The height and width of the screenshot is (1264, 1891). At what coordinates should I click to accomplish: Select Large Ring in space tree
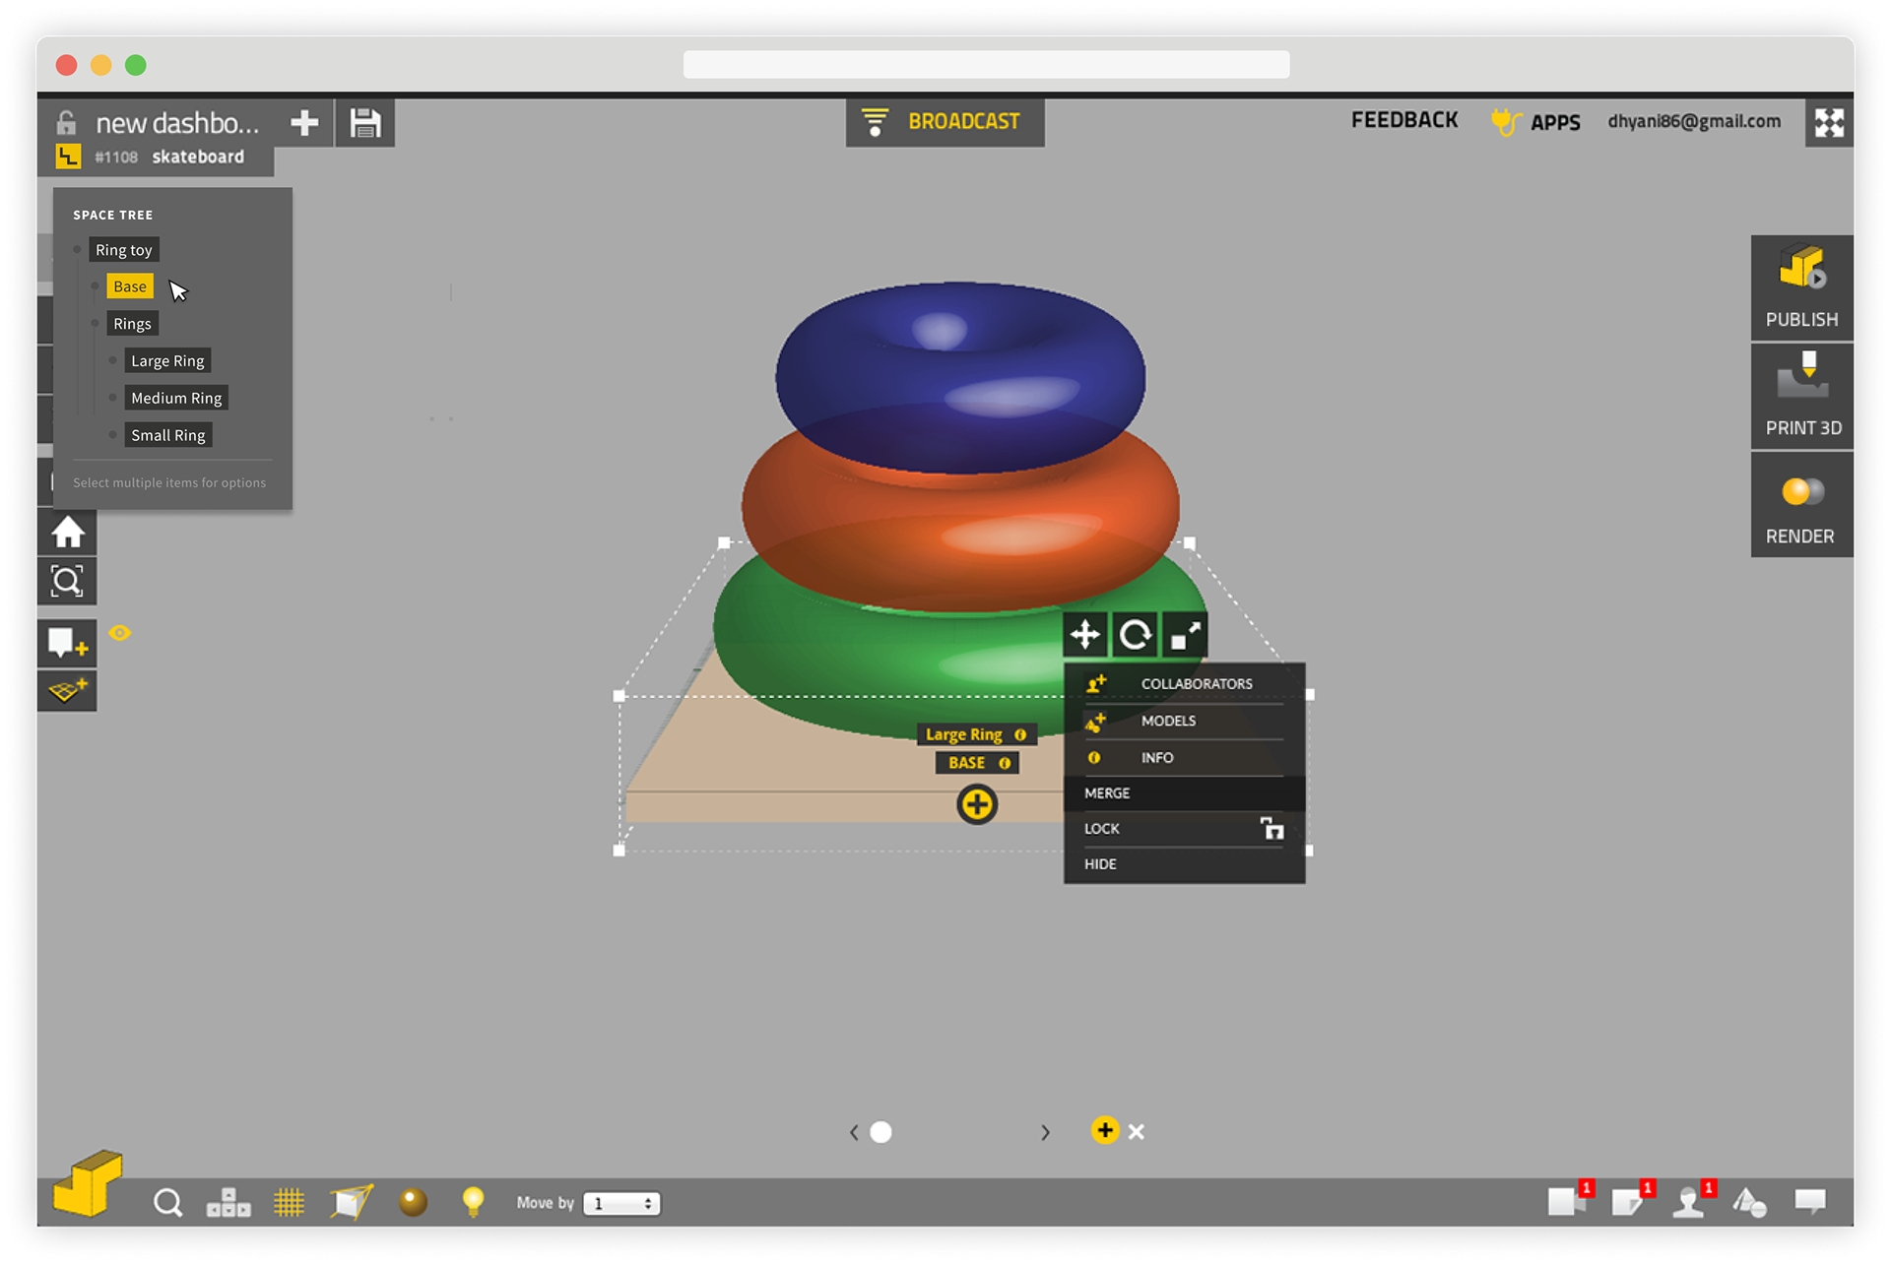click(x=167, y=361)
